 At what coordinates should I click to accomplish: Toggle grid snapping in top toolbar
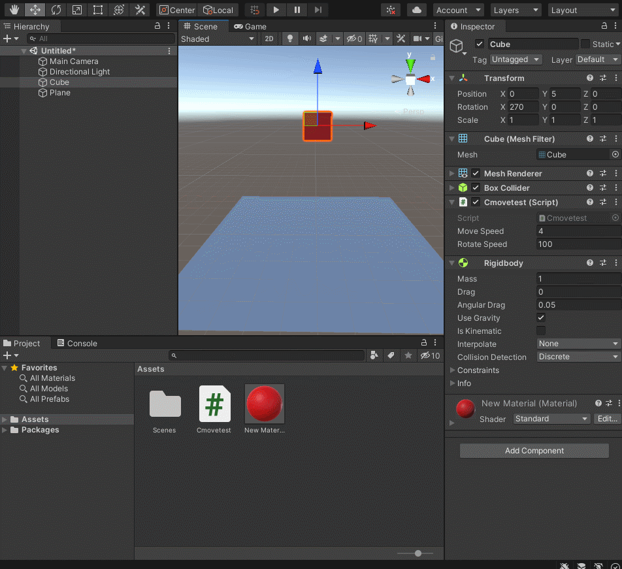(x=255, y=10)
